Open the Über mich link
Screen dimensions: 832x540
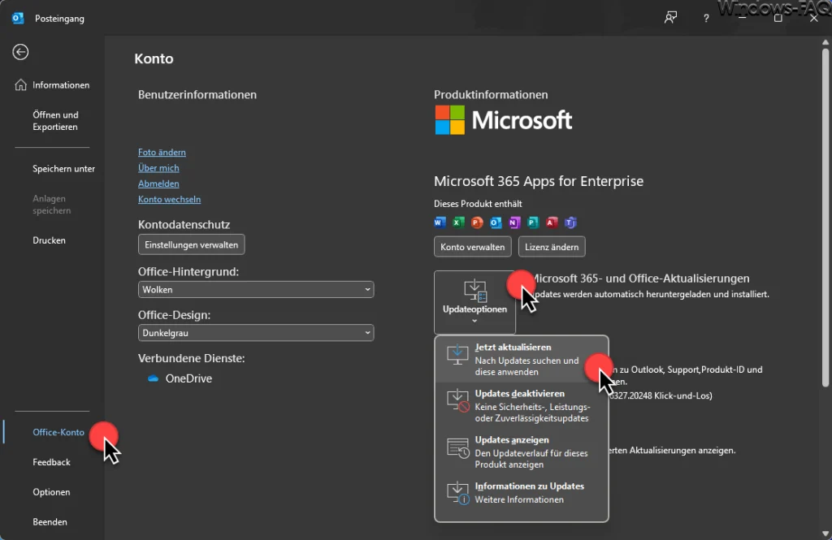(158, 167)
